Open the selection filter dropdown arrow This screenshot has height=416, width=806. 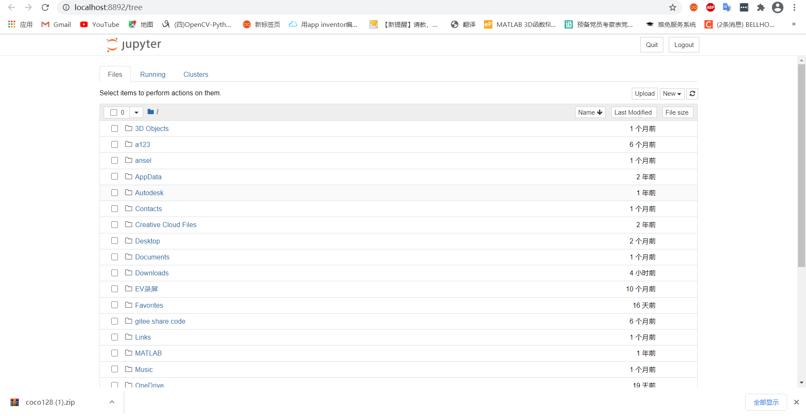(x=136, y=113)
